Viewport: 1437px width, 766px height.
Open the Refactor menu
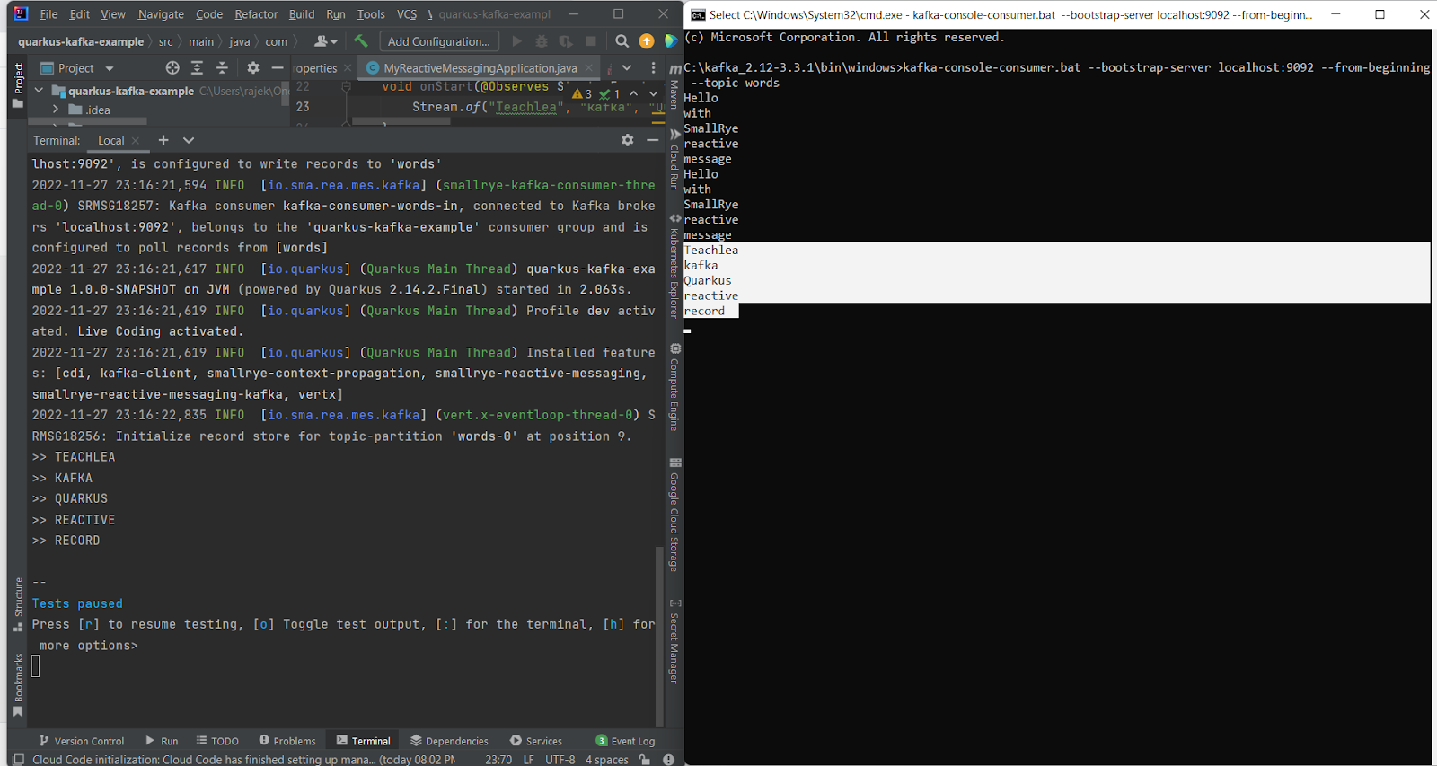coord(256,14)
